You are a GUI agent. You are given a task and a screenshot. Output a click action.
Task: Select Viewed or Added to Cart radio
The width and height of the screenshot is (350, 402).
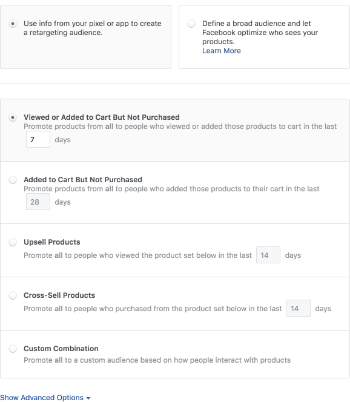point(13,117)
